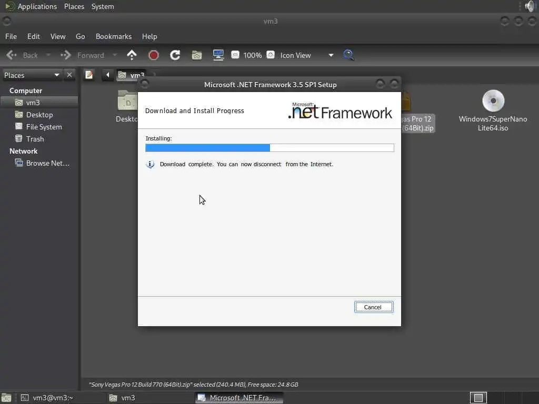
Task: Click the 100% zoom level
Action: 253,55
